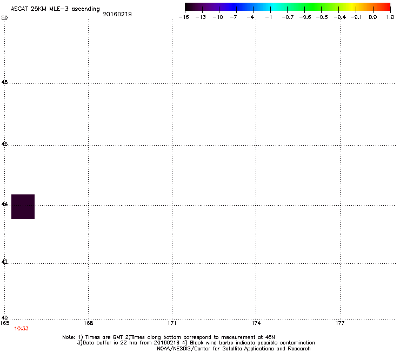Click the 42 latitude axis label
400x352 pixels.
click(x=4, y=262)
